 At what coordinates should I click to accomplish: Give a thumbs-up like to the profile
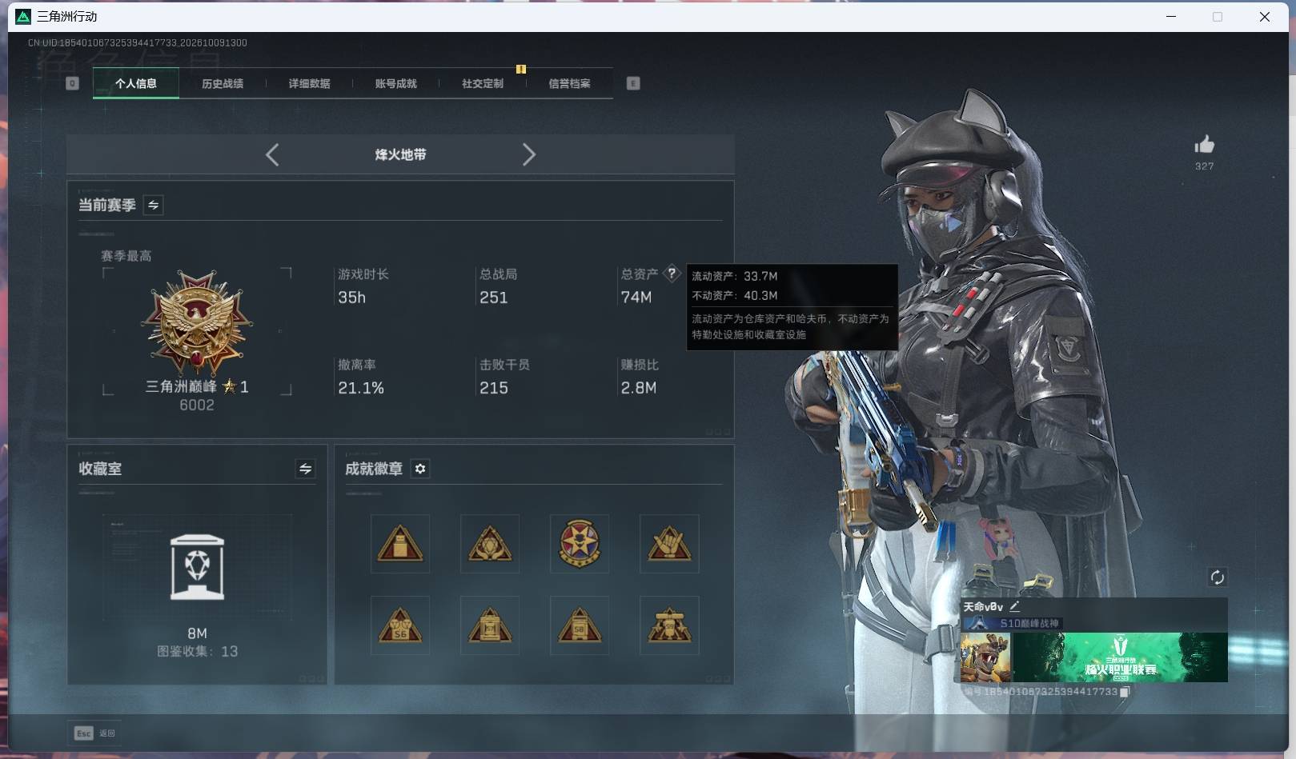(x=1204, y=145)
